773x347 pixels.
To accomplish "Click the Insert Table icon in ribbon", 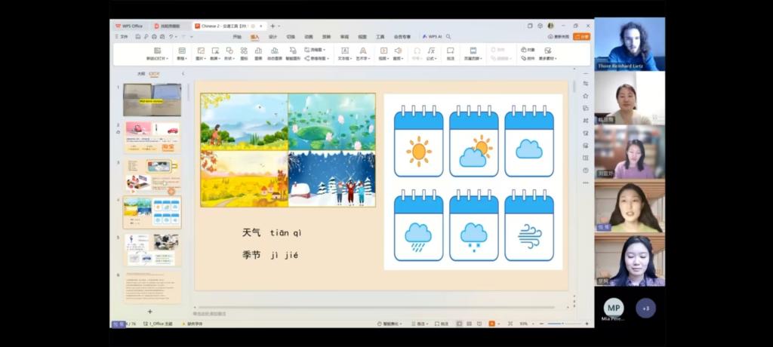I will pyautogui.click(x=181, y=51).
